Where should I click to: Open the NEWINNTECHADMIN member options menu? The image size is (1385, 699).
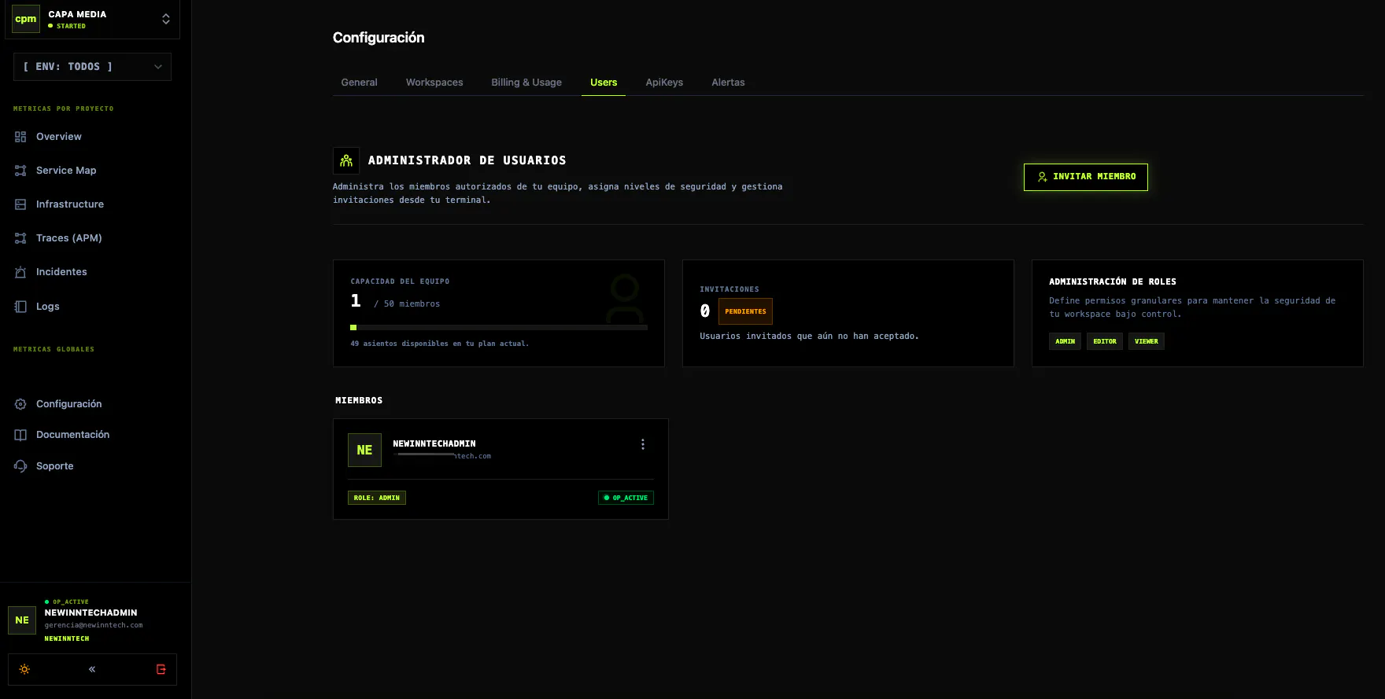[643, 444]
